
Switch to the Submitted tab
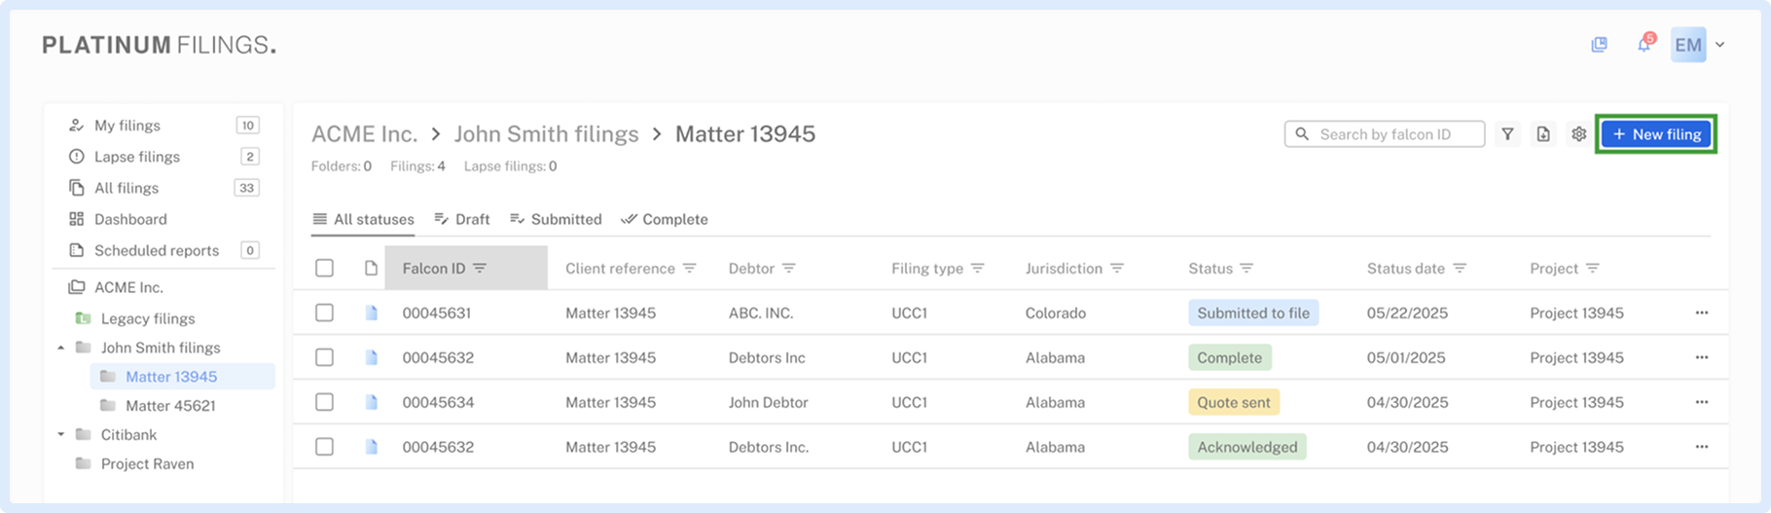556,219
